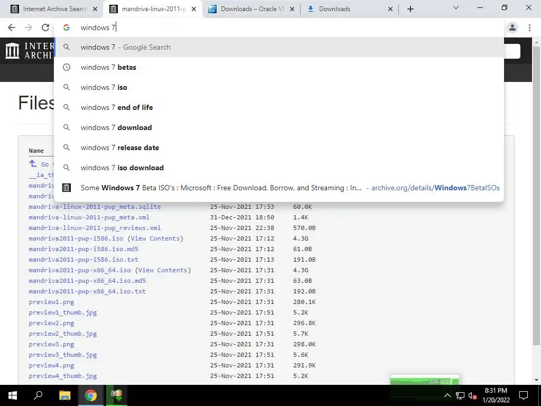Open mandriva-linux-2011-pwp_meta.sqlite file
The image size is (541, 406).
95,207
